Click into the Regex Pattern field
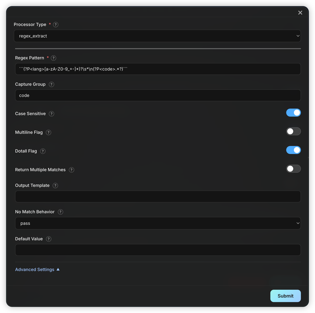This screenshot has height=313, width=315. 158,69
